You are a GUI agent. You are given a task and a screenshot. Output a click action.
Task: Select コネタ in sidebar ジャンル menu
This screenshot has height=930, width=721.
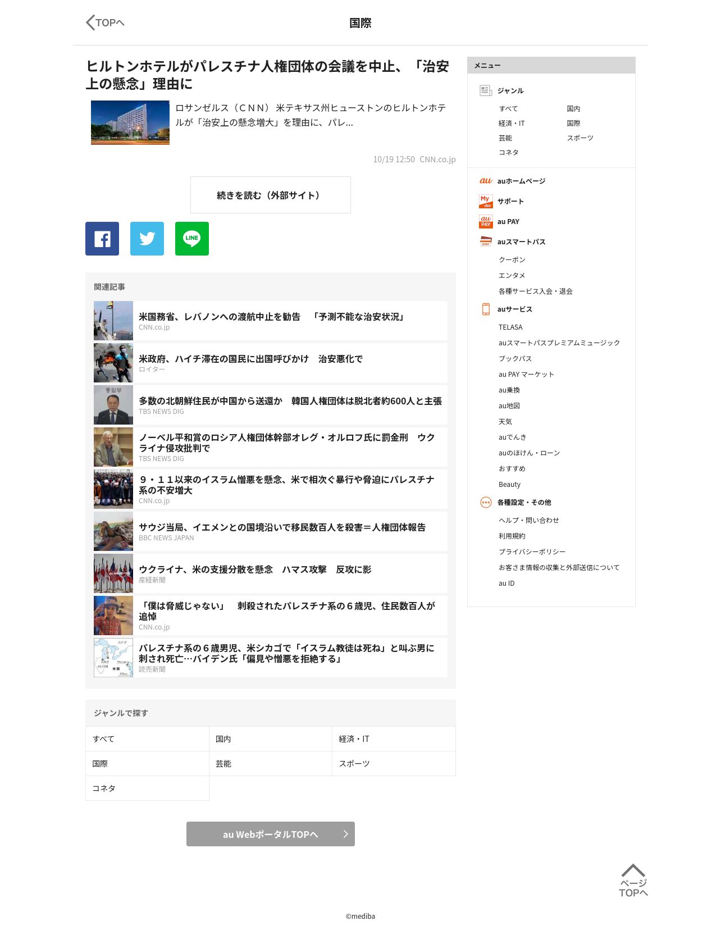[x=508, y=152]
